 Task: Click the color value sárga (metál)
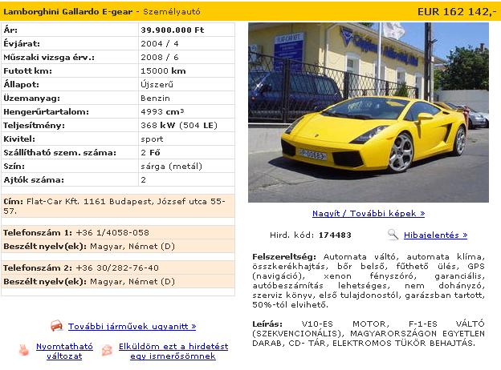click(171, 167)
